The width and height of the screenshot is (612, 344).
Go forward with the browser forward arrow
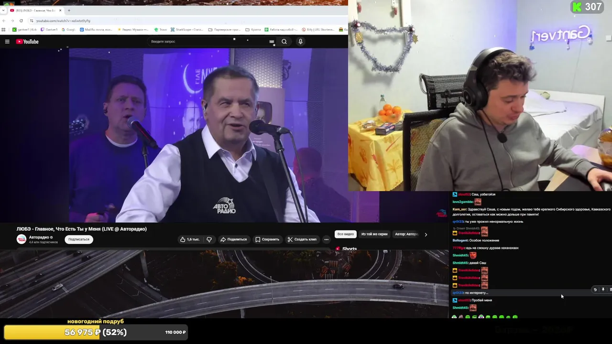(x=12, y=21)
